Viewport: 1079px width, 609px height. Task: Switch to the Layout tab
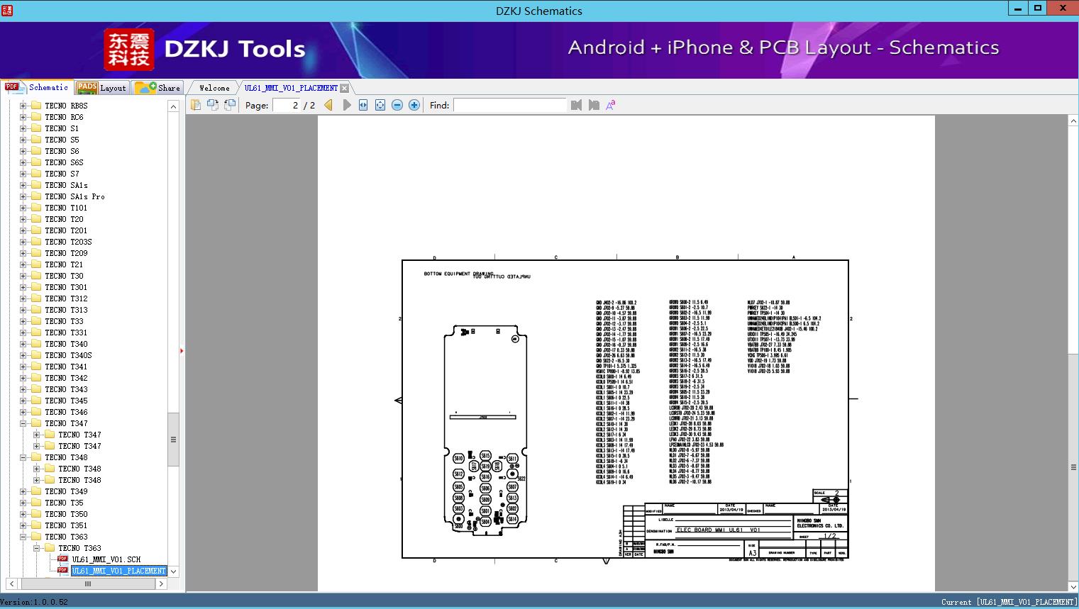point(101,88)
